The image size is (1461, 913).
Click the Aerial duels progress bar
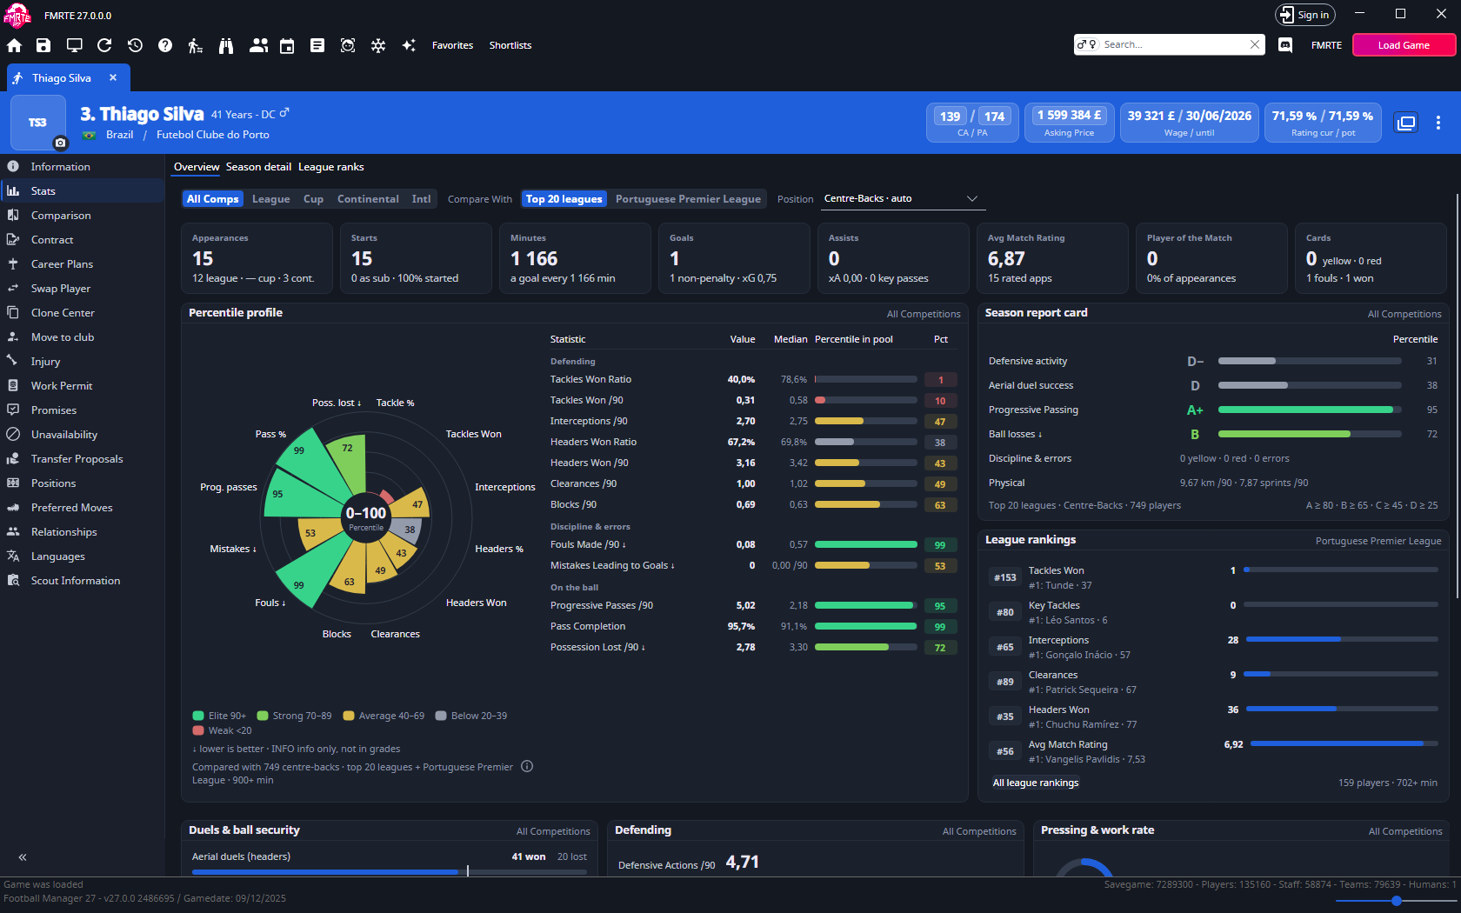[x=390, y=871]
